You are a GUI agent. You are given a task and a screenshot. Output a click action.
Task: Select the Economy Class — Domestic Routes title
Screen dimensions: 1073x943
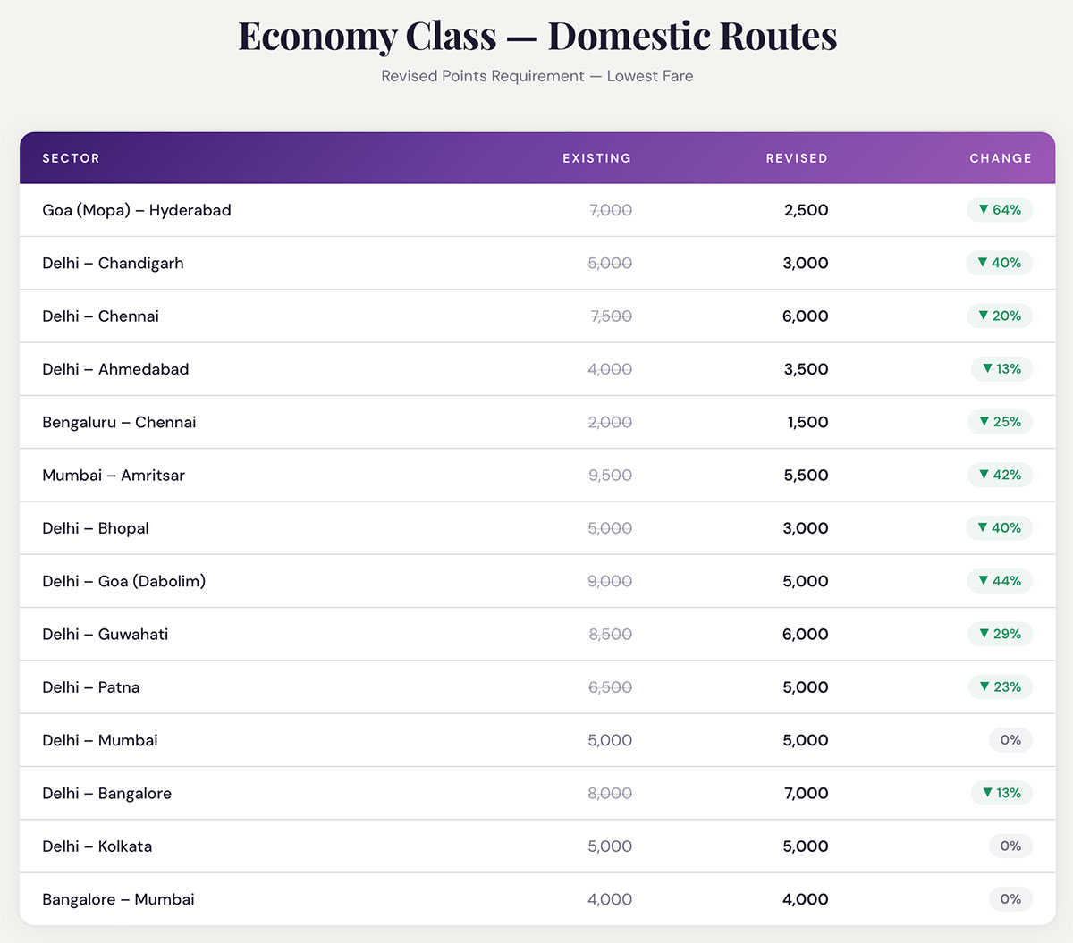[x=536, y=36]
